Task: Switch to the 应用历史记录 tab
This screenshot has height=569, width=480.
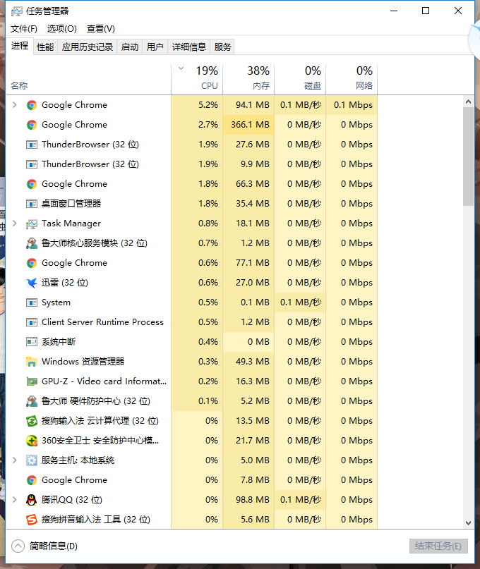Action: coord(88,47)
